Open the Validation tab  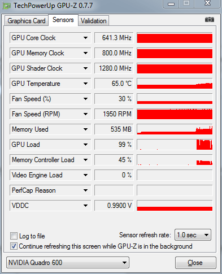[x=94, y=21]
